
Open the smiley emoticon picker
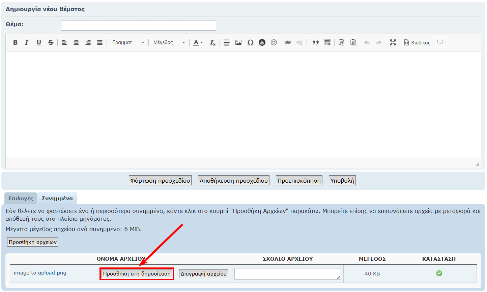click(x=274, y=42)
